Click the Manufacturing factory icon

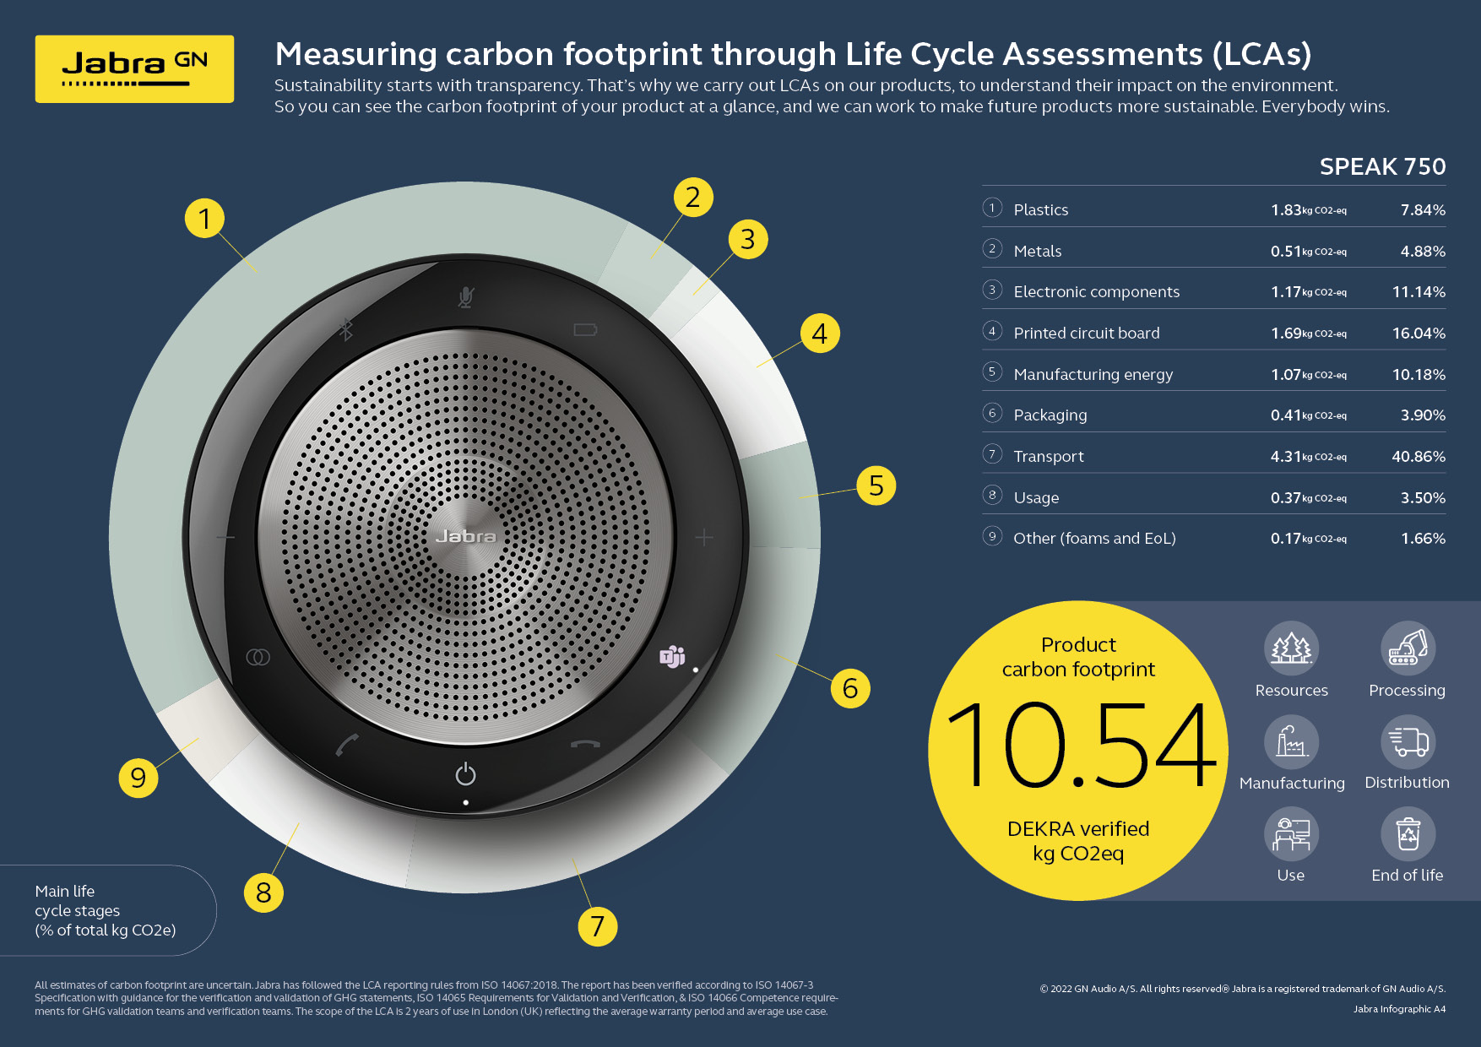(x=1291, y=741)
